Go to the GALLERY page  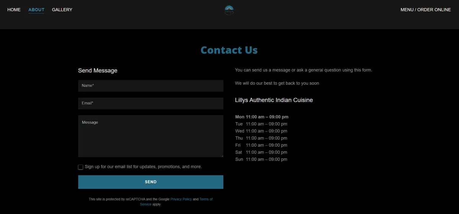pos(62,10)
